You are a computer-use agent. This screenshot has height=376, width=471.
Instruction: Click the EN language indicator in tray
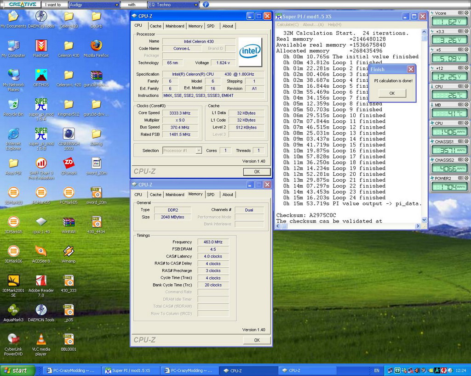376,370
